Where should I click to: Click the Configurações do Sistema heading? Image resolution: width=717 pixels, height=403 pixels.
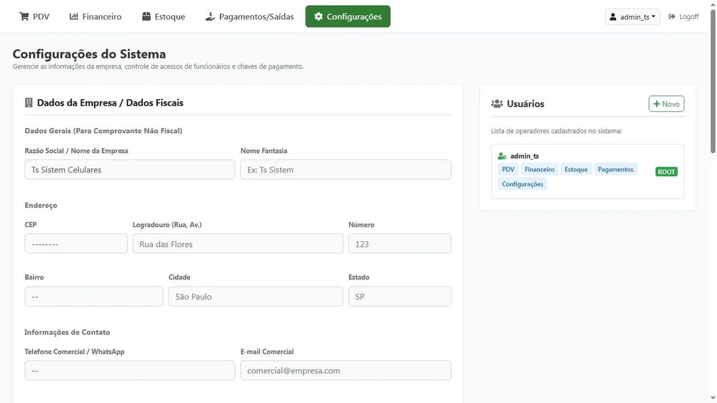[89, 54]
